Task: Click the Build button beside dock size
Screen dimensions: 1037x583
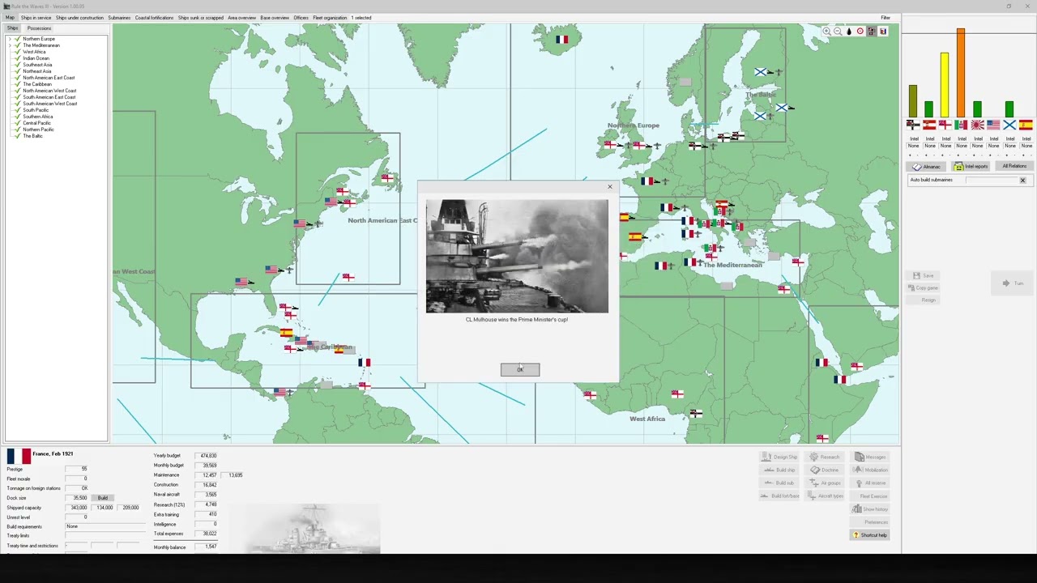Action: click(103, 498)
